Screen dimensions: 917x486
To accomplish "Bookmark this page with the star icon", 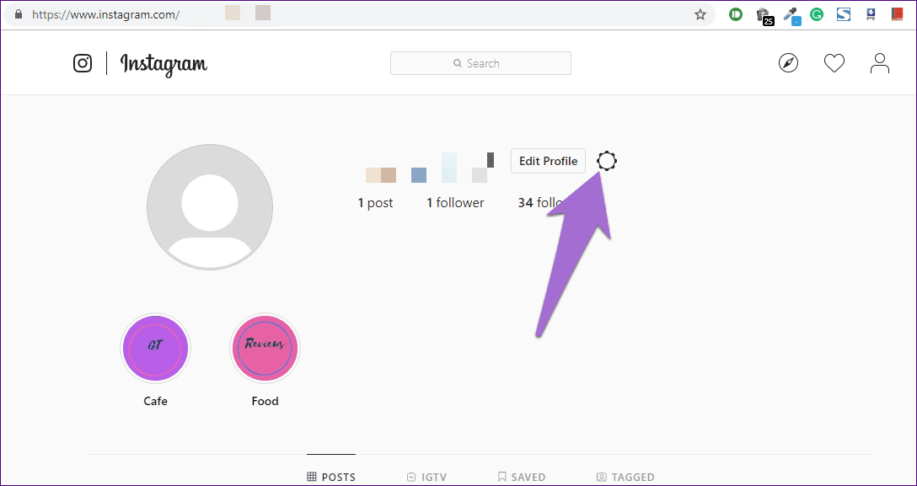I will (x=700, y=14).
